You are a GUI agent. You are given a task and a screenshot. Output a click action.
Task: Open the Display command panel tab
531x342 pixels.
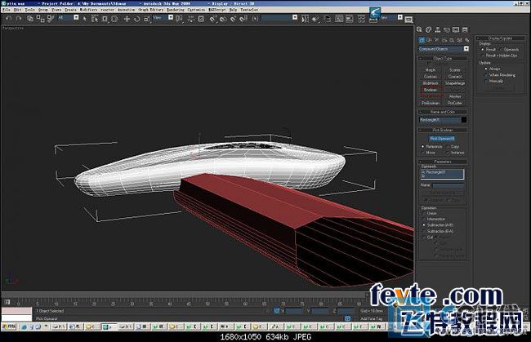pos(456,29)
